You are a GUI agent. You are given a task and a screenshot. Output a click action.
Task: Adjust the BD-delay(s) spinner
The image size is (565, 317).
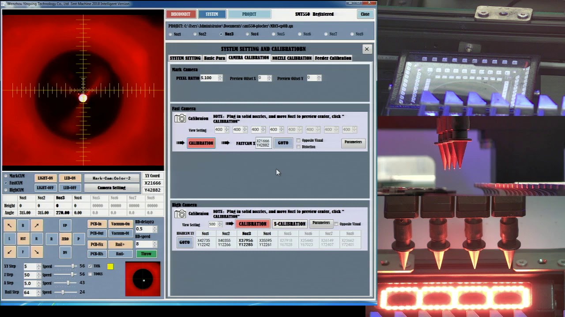click(154, 229)
